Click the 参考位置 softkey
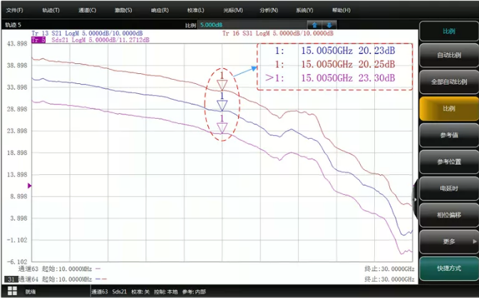The image size is (479, 298). point(449,161)
